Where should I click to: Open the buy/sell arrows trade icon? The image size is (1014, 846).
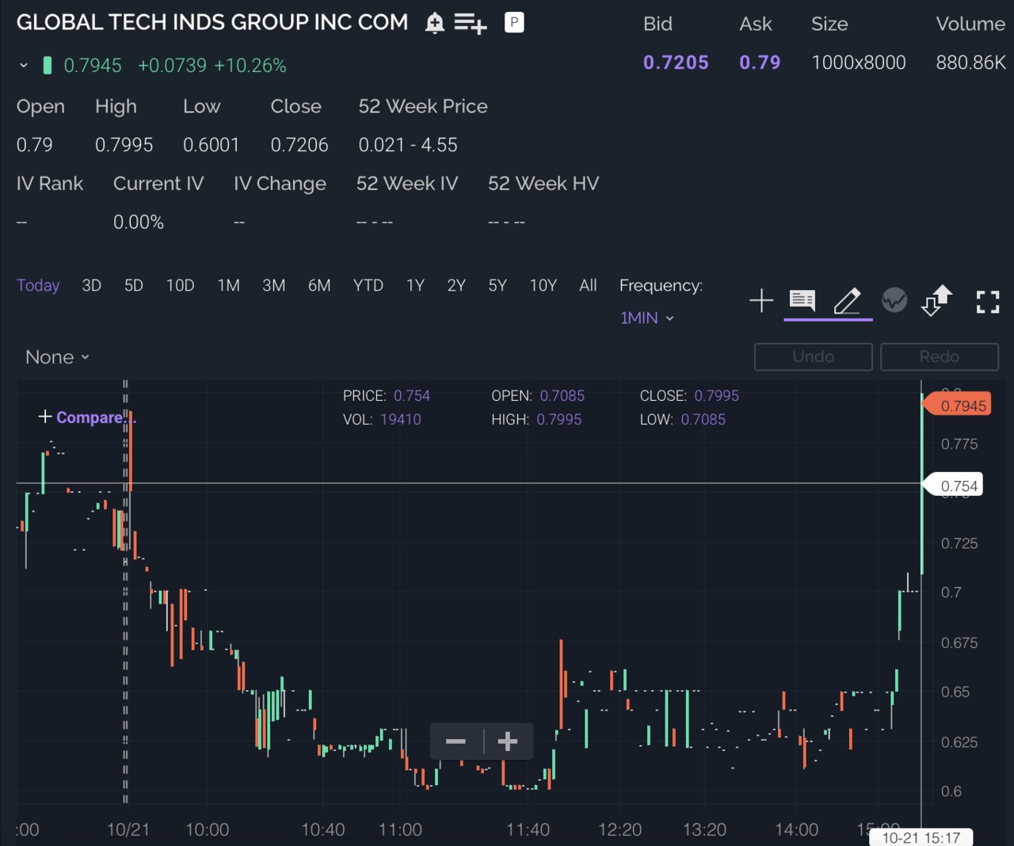[x=936, y=300]
